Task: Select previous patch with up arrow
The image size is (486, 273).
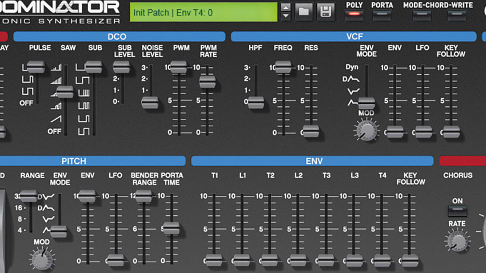Action: pyautogui.click(x=286, y=7)
